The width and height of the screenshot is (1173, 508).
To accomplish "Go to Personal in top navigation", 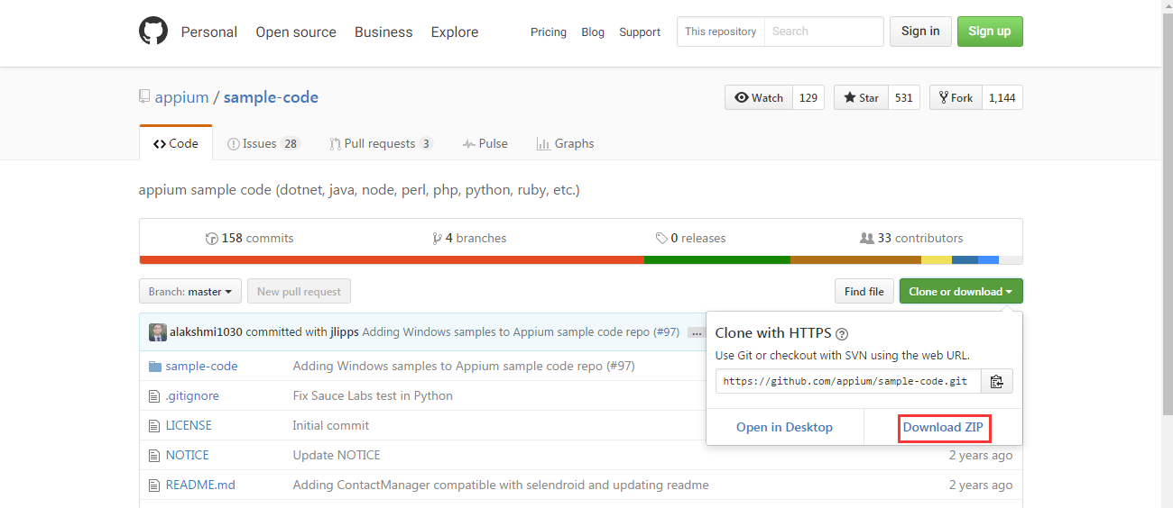I will click(209, 32).
